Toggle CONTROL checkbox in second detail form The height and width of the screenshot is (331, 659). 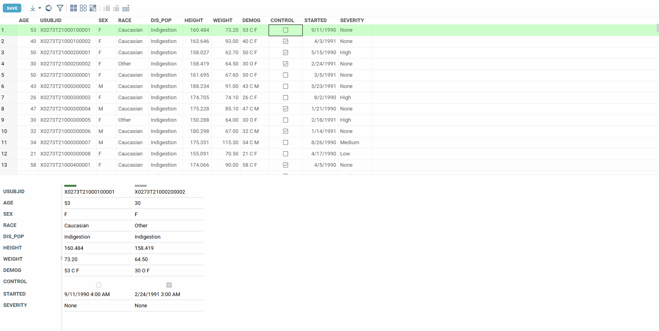click(169, 285)
